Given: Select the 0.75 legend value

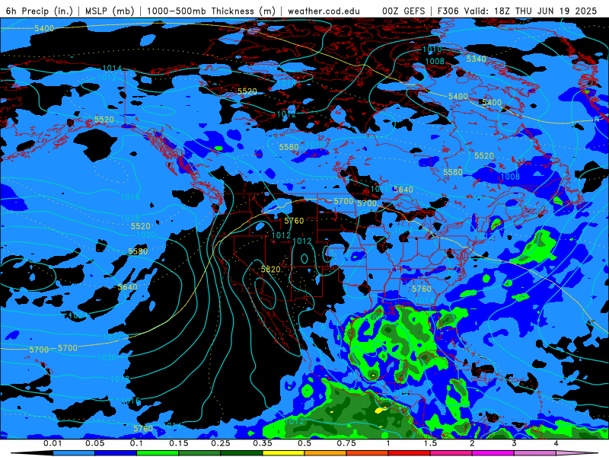Looking at the screenshot, I should tap(346, 443).
